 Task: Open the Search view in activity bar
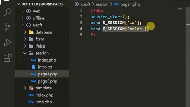click(x=8, y=12)
